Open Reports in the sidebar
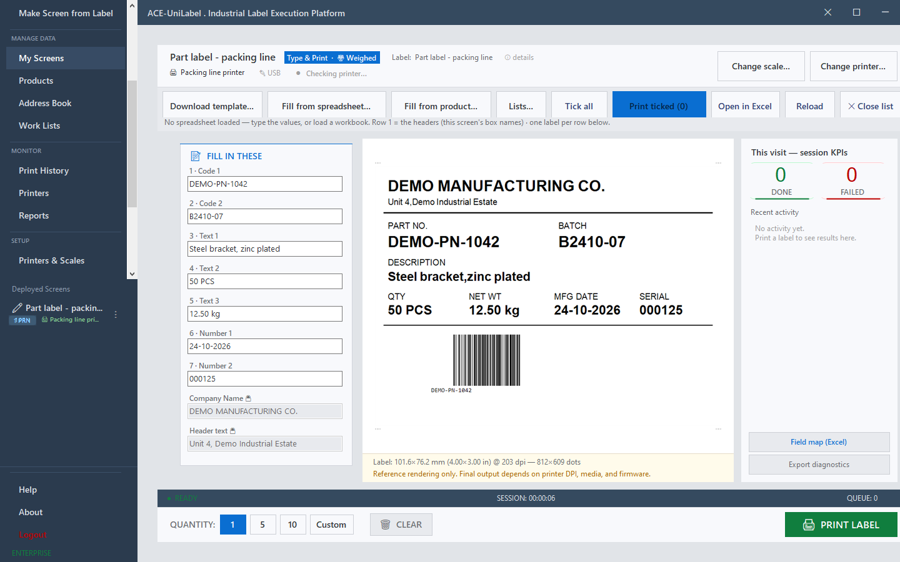The image size is (900, 562). (66, 215)
